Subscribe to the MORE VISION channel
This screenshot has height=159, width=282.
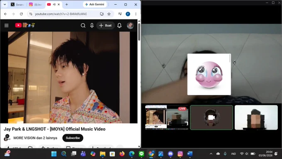coord(73,138)
